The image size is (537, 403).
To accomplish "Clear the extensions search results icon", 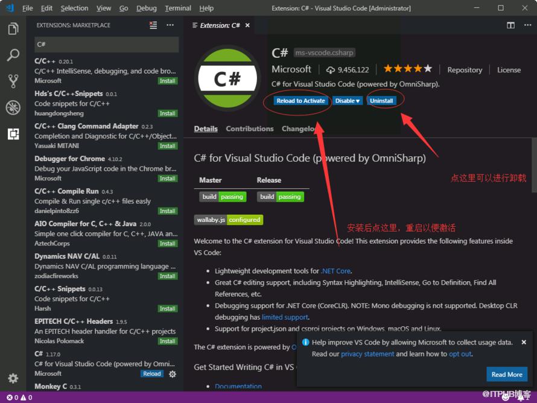I will click(x=153, y=25).
